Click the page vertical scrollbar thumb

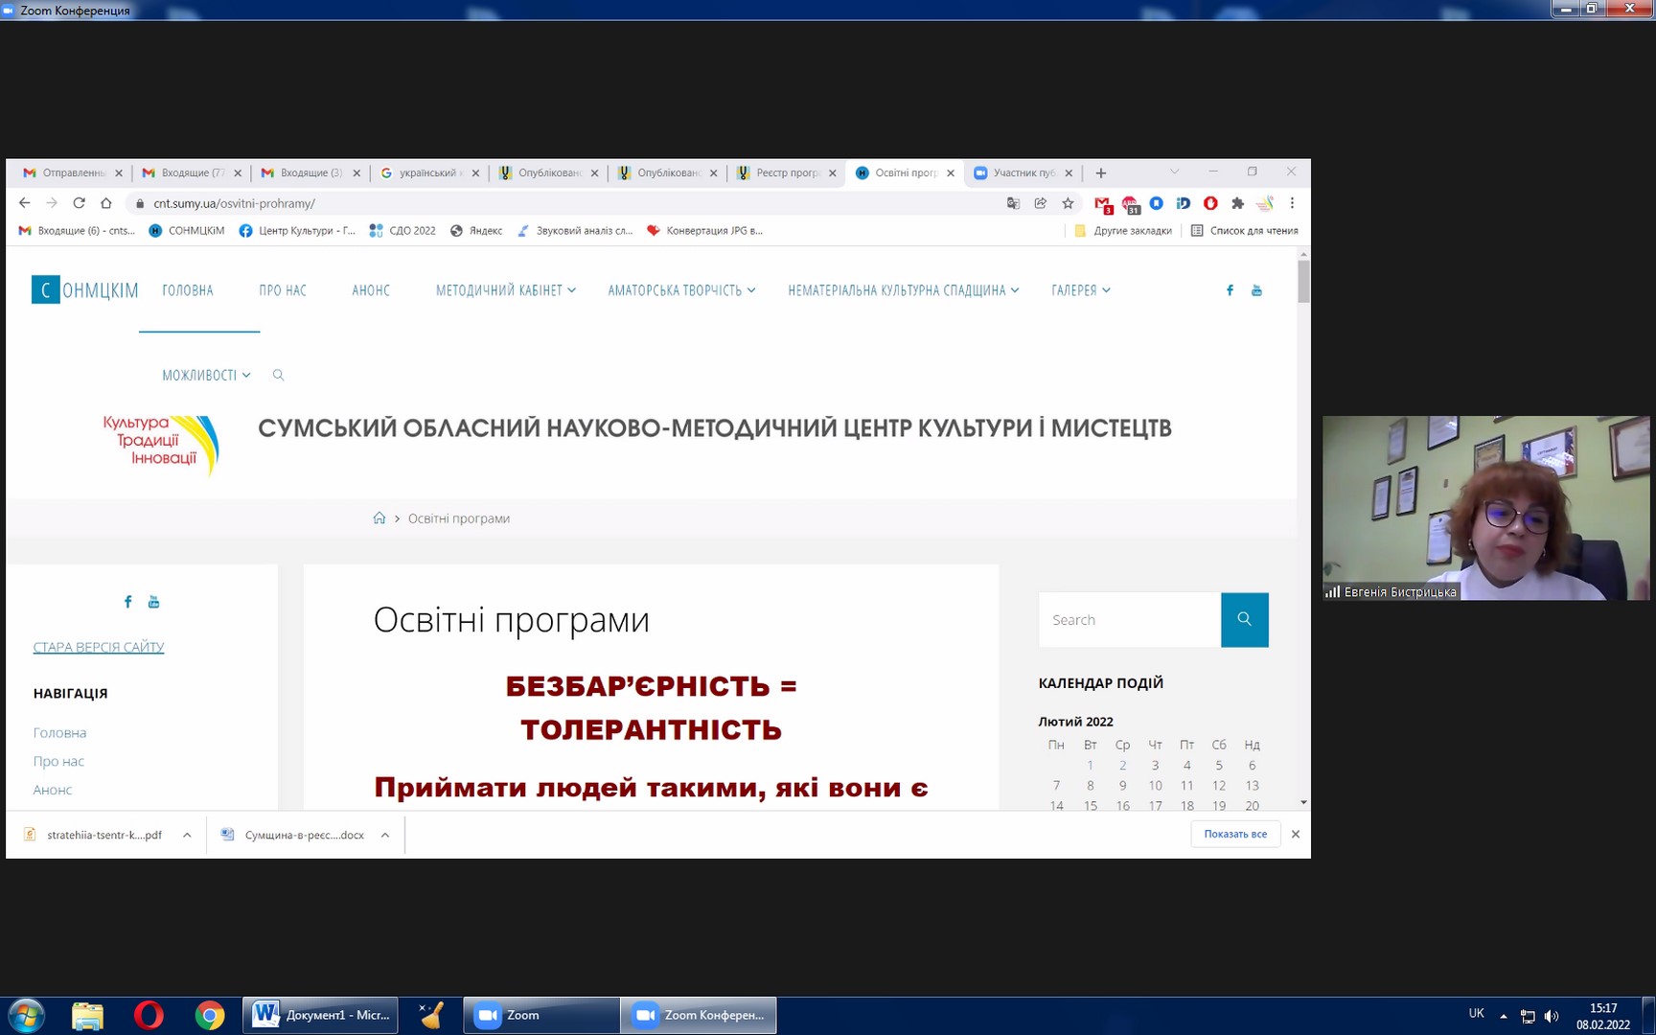tap(1303, 282)
